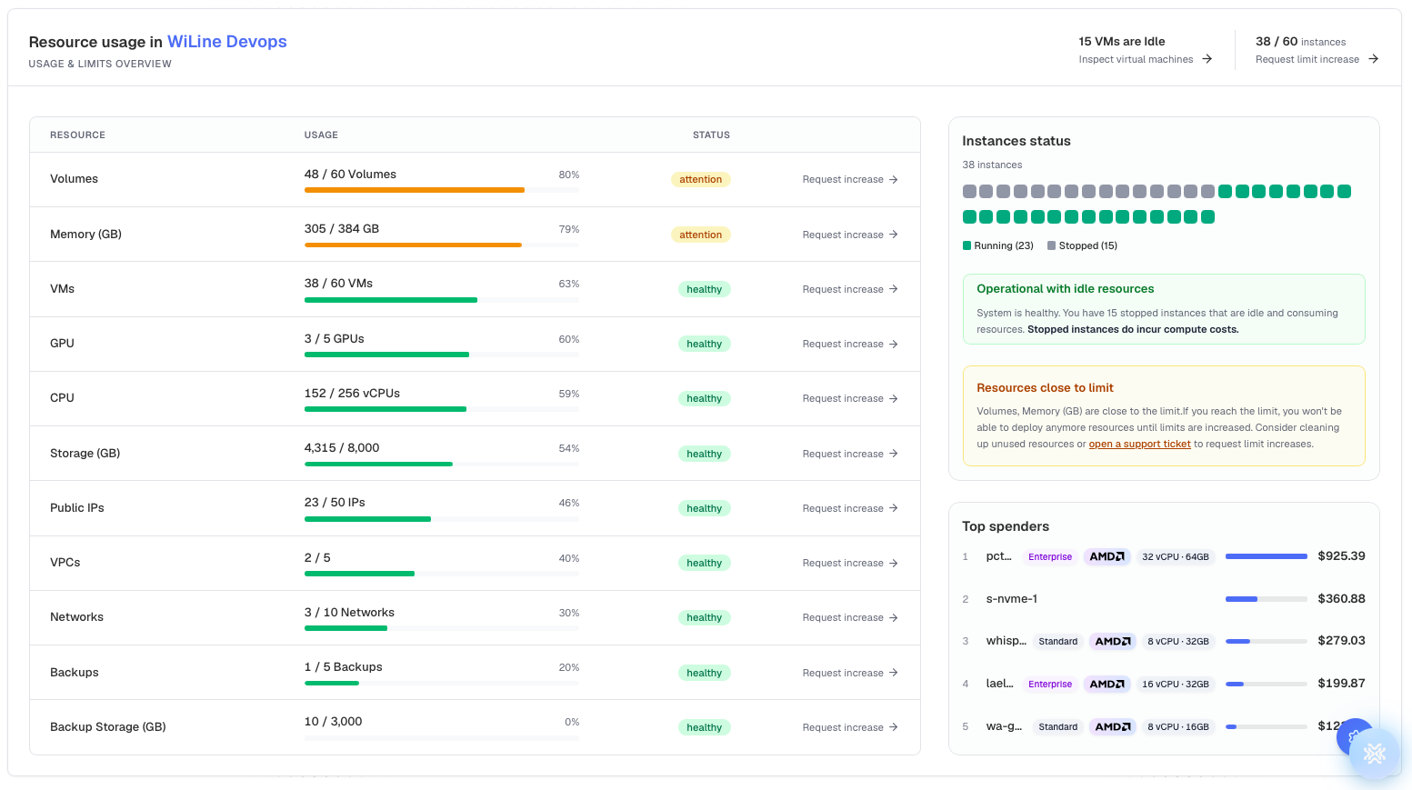Click the arrow icon in Backup Storage row

click(x=894, y=727)
